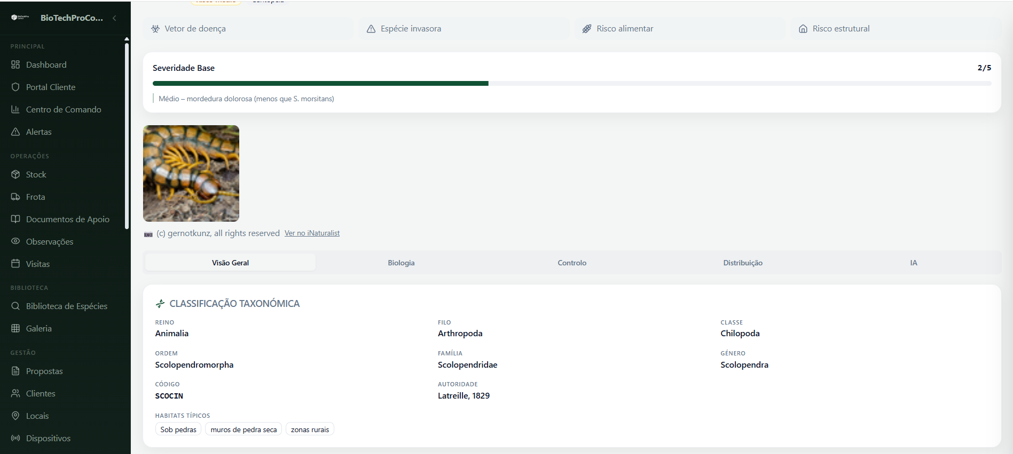Click the 2/5 severity score
Screen dimensions: 1013x454
tap(984, 68)
